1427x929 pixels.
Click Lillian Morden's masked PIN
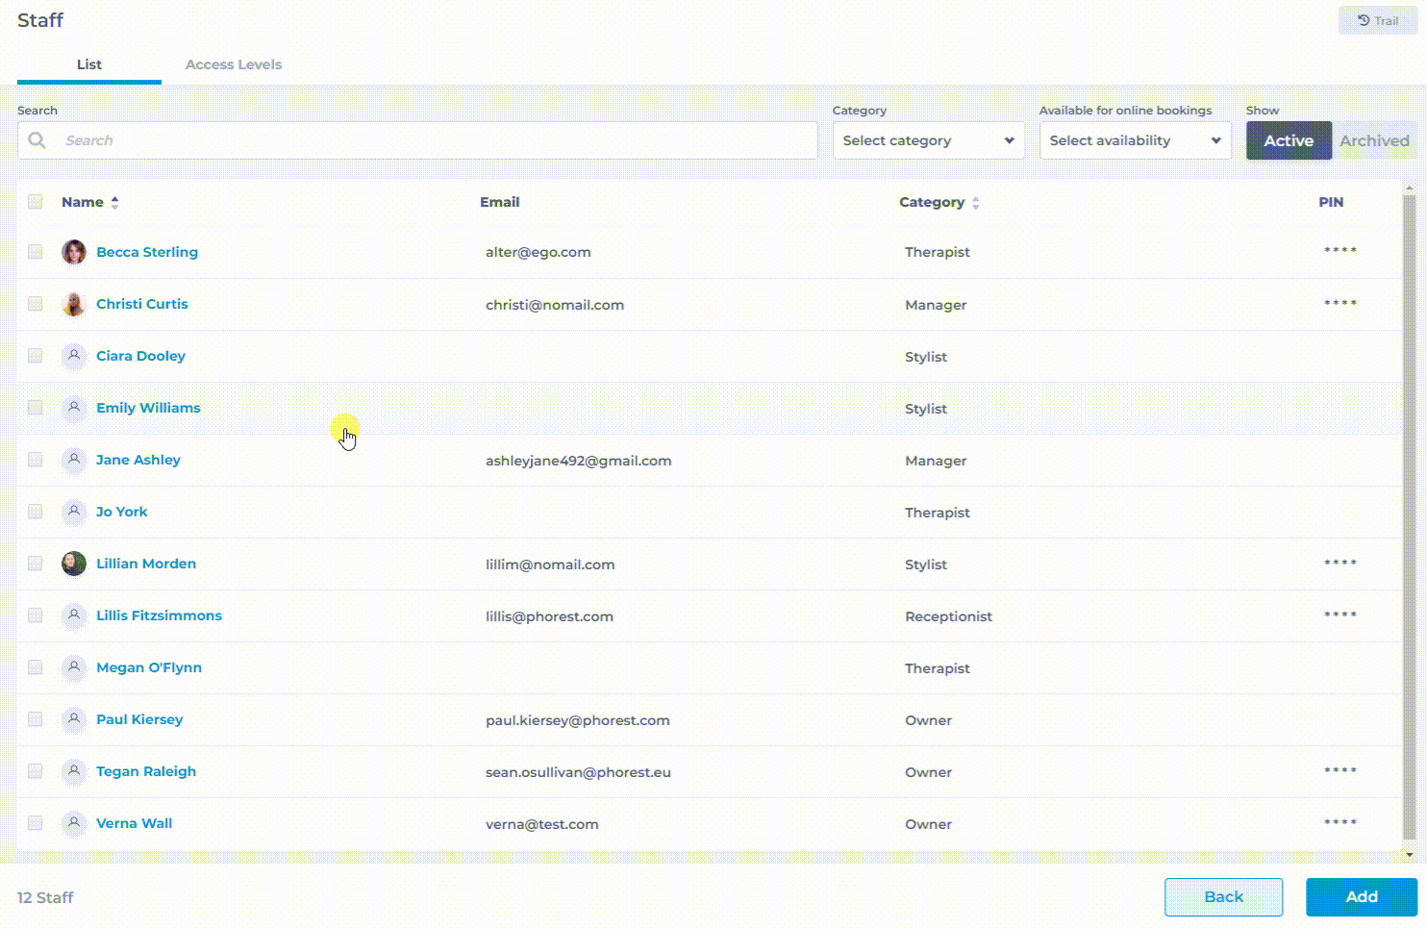pos(1340,563)
